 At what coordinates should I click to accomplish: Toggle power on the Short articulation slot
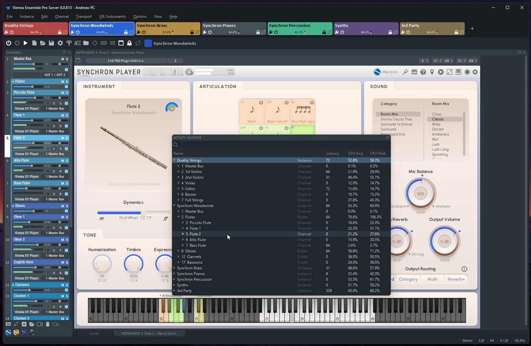pos(261,103)
